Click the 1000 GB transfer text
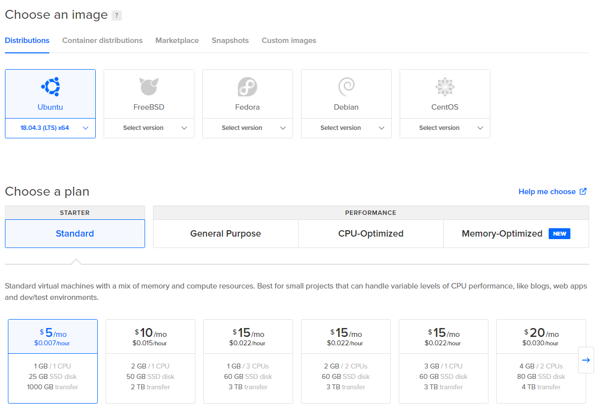This screenshot has width=599, height=412. pos(53,387)
